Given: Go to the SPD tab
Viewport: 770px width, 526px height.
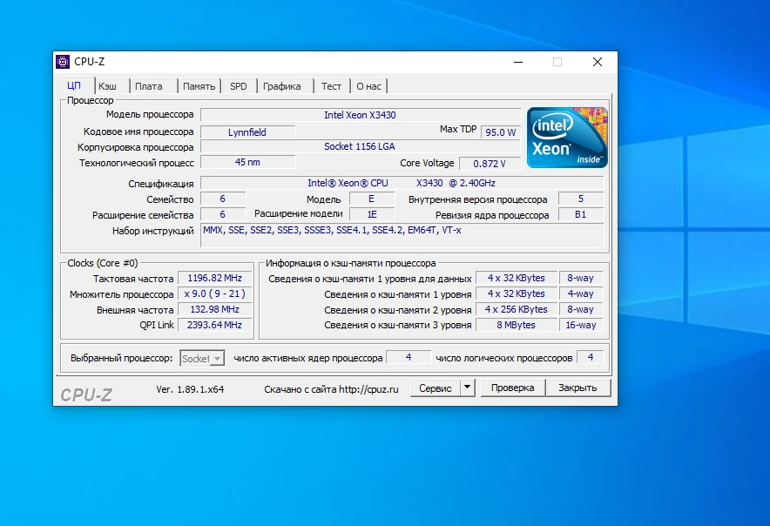Looking at the screenshot, I should click(x=239, y=86).
